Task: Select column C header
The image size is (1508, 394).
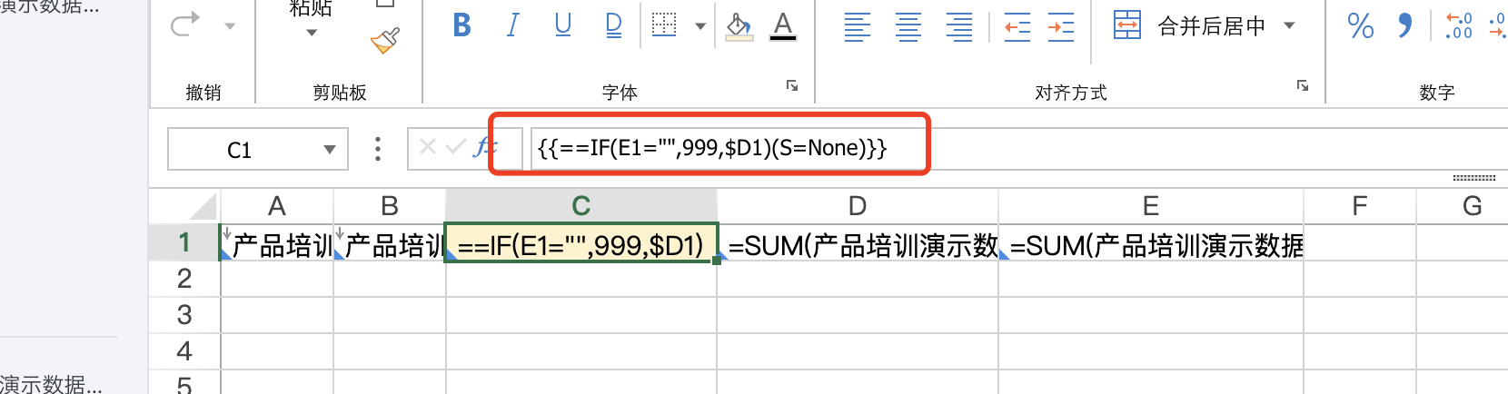Action: click(581, 206)
